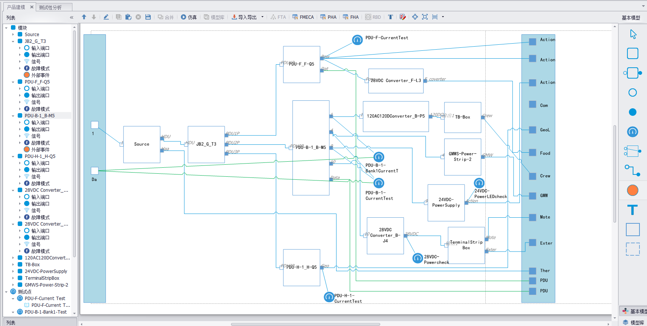The height and width of the screenshot is (326, 647).
Task: Select the rounded rectangle module shape
Action: click(x=633, y=53)
